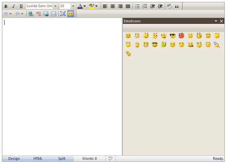The height and width of the screenshot is (164, 227).
Task: Toggle bold formatting
Action: pos(6,6)
